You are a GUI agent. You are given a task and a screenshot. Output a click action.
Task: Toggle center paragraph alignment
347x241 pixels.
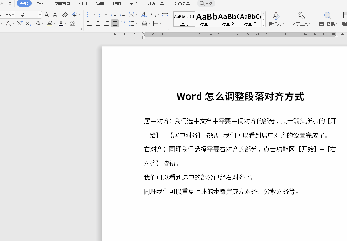coord(98,24)
